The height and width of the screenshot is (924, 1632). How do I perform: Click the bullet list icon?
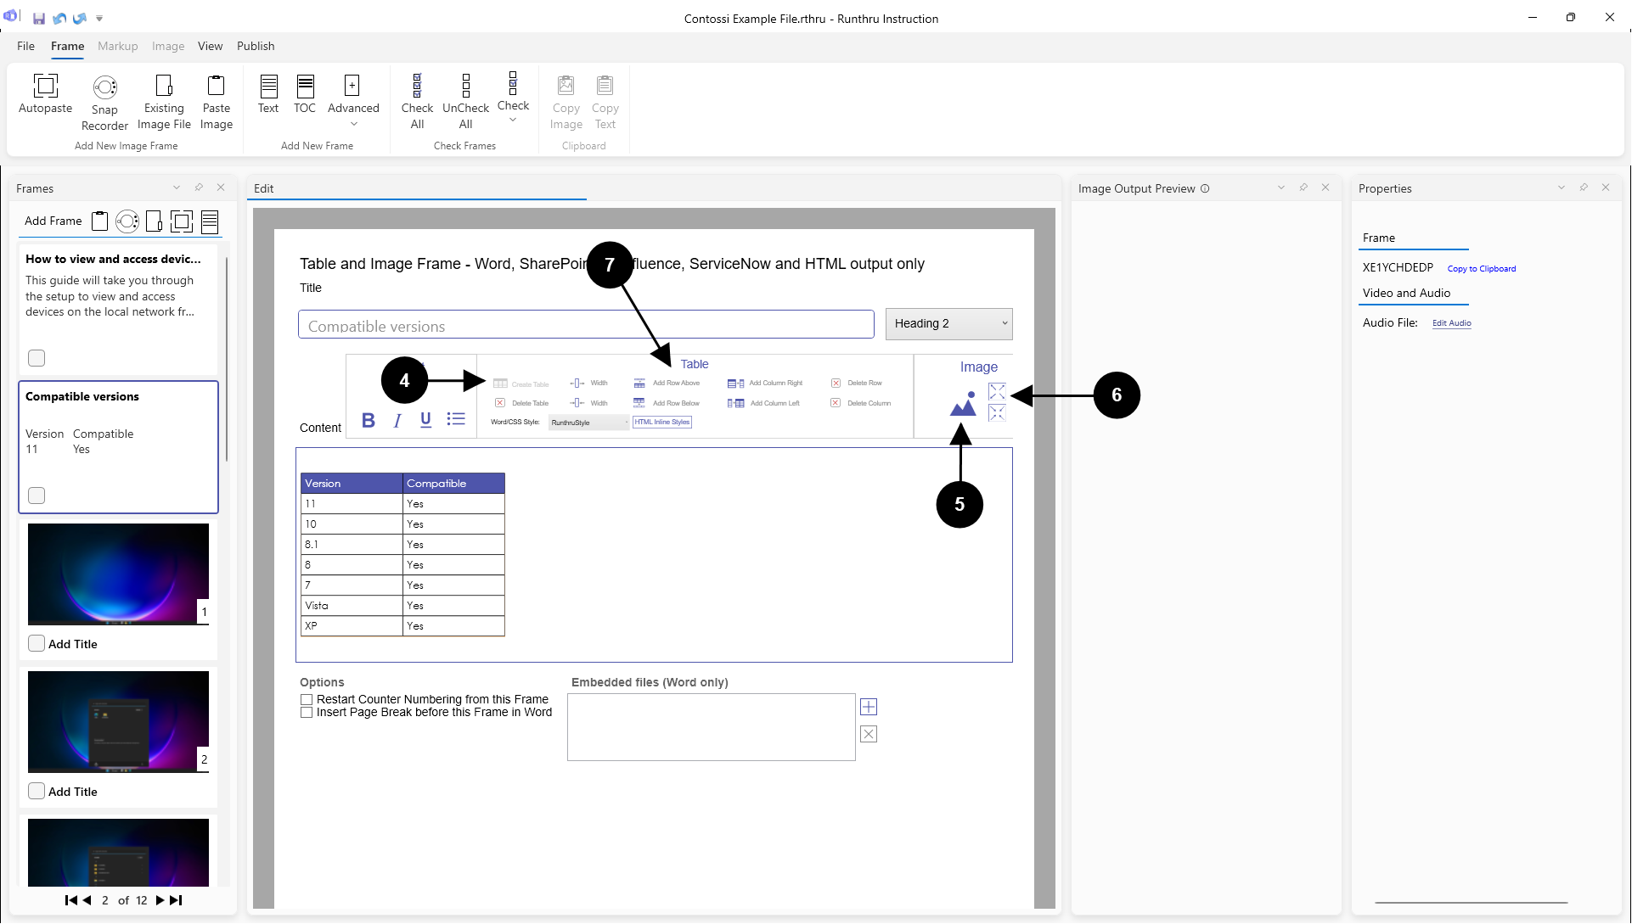coord(456,419)
